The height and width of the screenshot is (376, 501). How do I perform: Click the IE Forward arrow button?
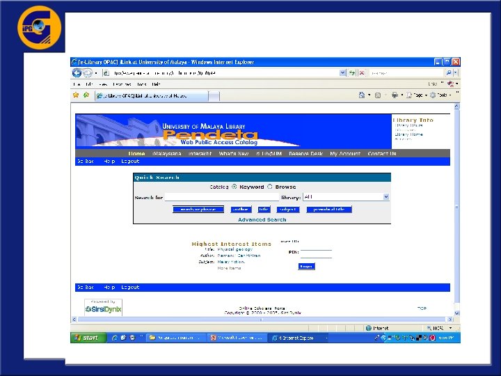pos(87,73)
